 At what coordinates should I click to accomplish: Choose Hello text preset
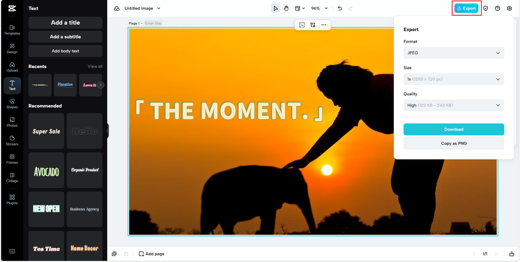(84, 131)
